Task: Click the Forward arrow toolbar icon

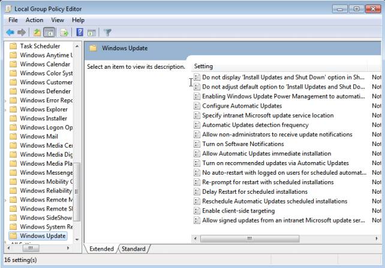Action: point(22,32)
